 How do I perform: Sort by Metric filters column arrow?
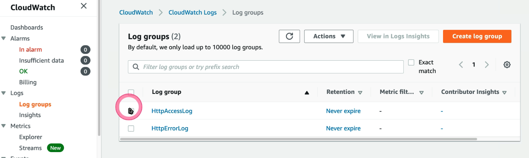pos(421,93)
